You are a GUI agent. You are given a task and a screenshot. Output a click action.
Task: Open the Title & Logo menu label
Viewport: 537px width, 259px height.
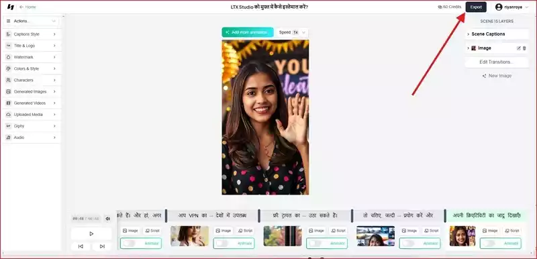pos(24,46)
